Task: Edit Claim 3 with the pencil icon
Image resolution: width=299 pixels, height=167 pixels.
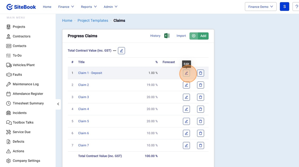Action: [x=186, y=97]
